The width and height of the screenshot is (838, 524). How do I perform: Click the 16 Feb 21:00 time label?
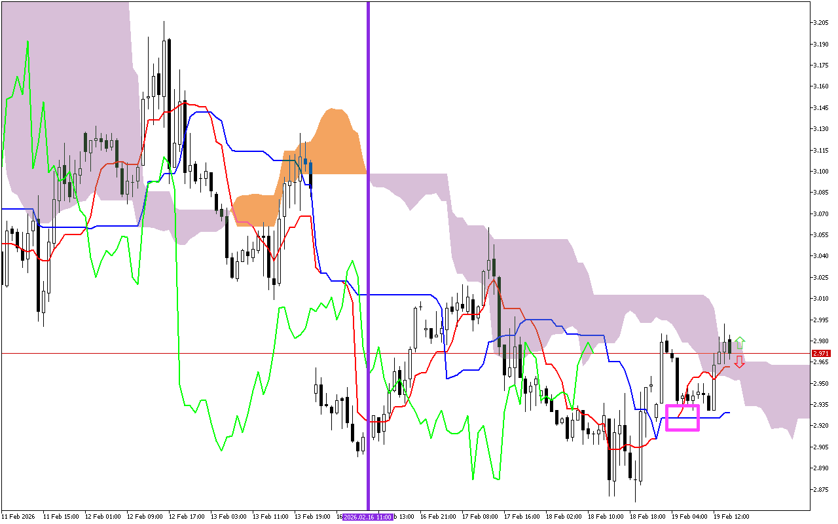(x=439, y=517)
